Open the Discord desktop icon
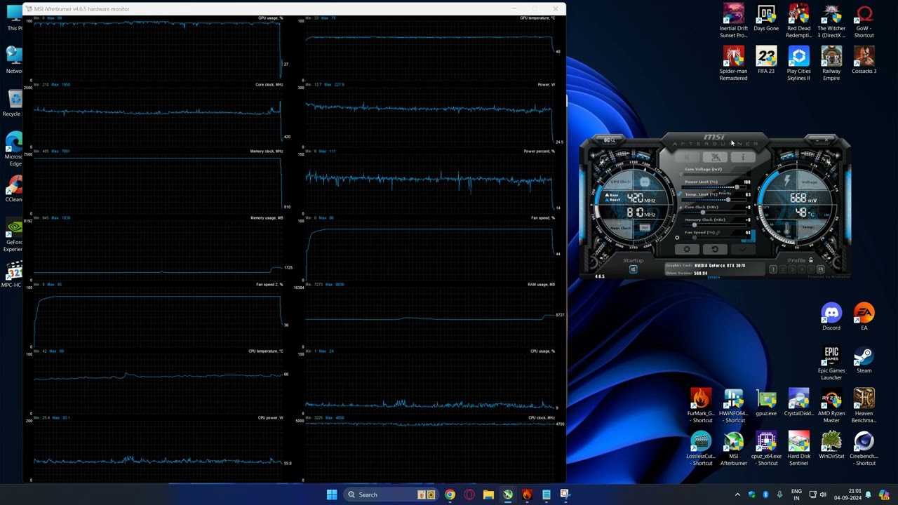This screenshot has height=505, width=898. [831, 317]
